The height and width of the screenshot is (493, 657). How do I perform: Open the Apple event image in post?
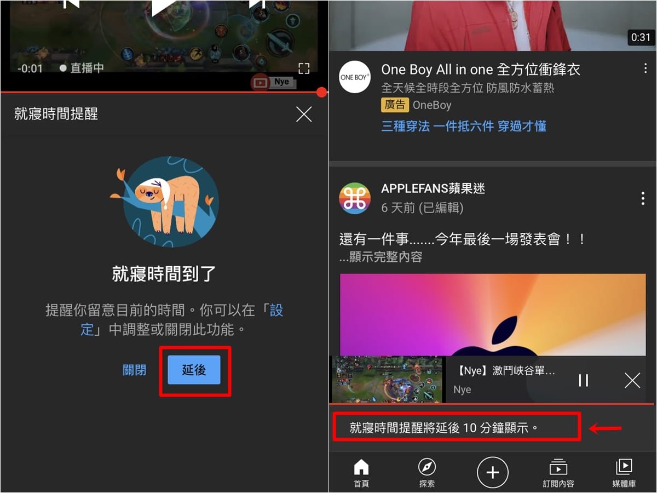[x=493, y=315]
